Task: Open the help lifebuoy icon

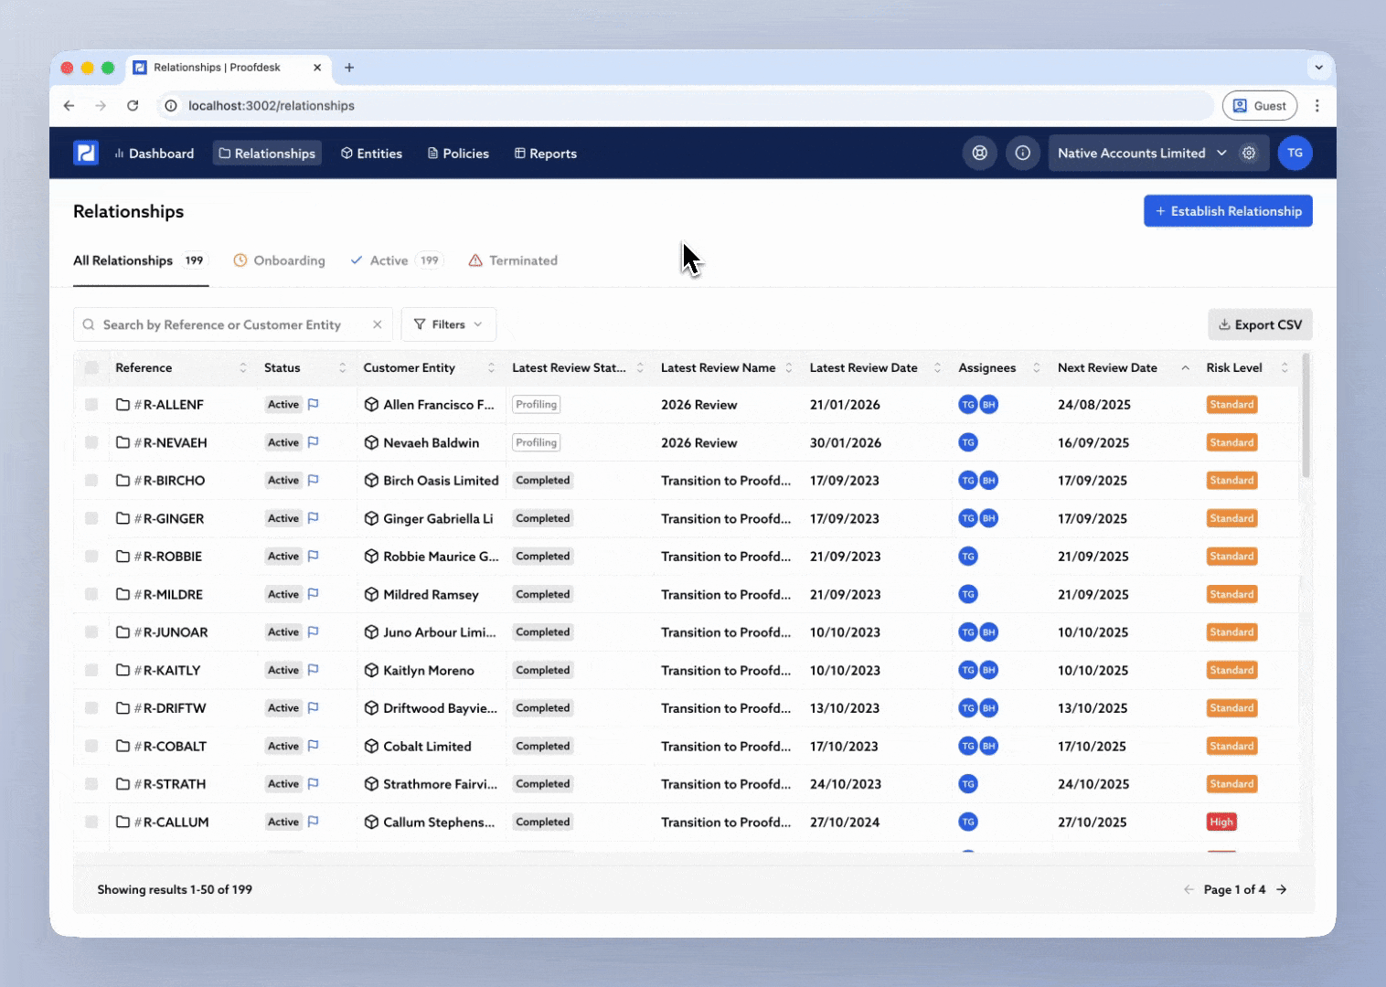Action: coord(979,153)
